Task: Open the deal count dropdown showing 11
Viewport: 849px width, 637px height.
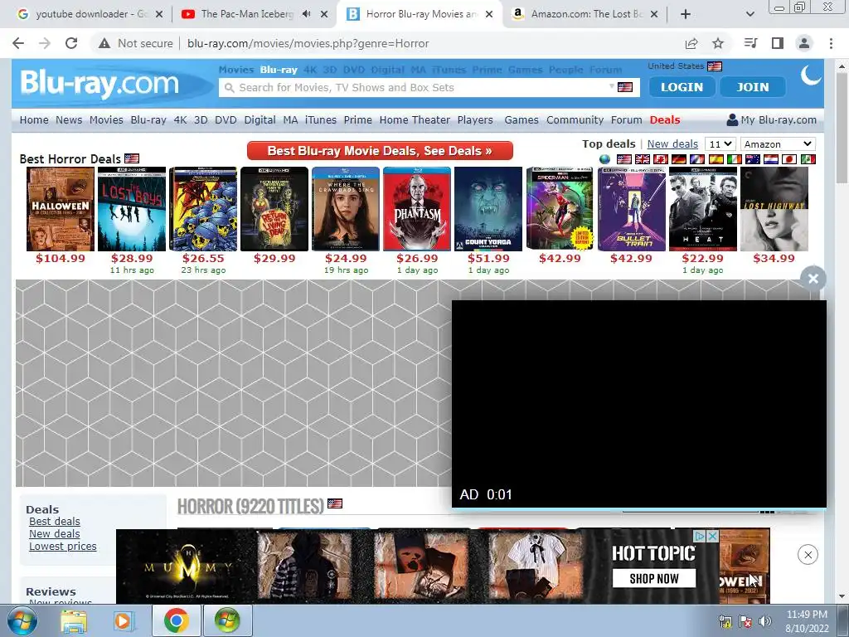Action: (x=720, y=144)
